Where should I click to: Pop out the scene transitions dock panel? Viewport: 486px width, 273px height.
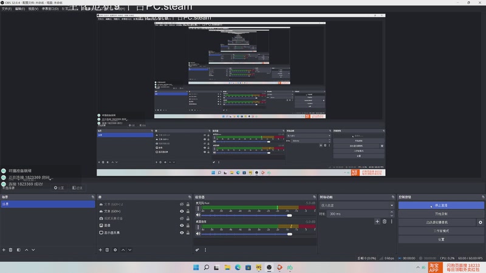pyautogui.click(x=393, y=197)
